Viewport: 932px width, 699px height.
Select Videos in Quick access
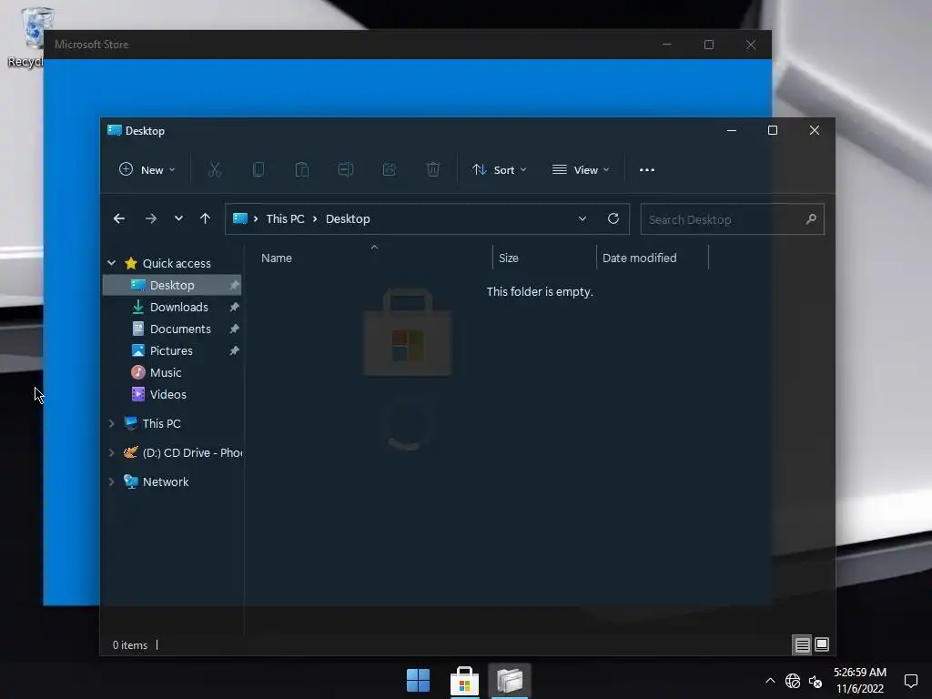[167, 395]
